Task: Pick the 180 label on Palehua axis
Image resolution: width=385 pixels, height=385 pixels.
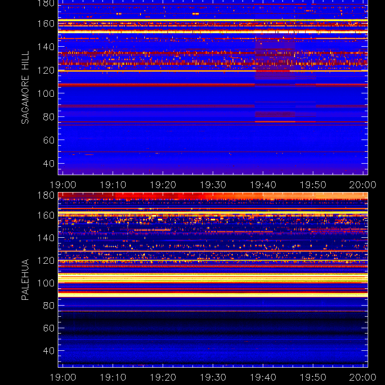Action: (x=46, y=195)
